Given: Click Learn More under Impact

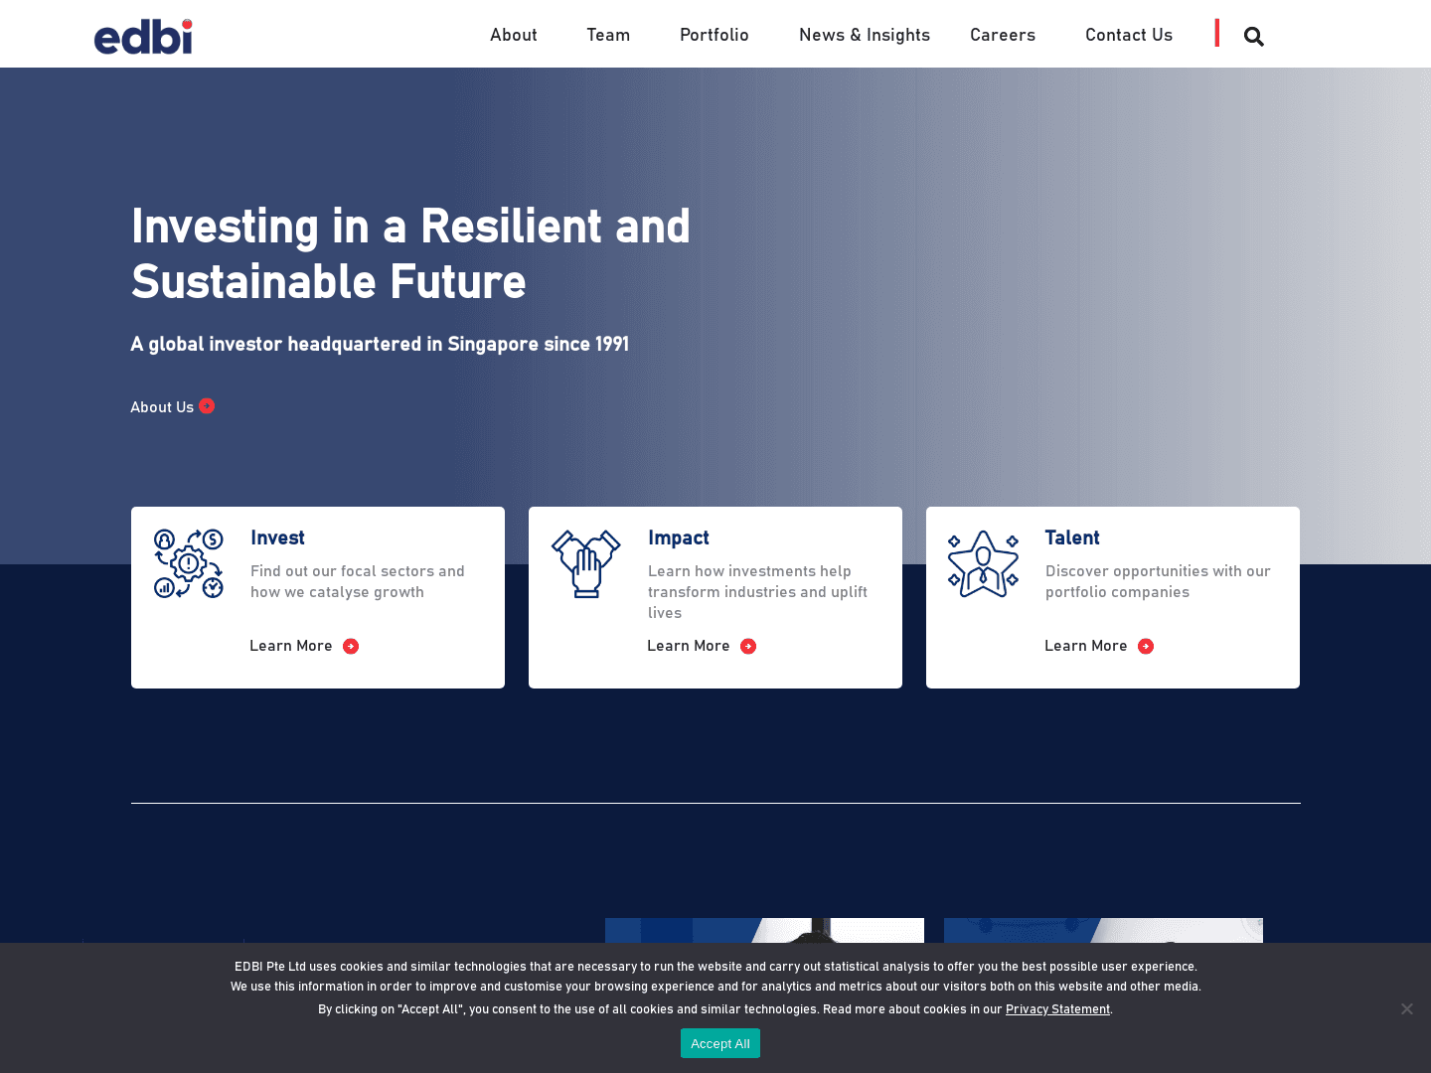Looking at the screenshot, I should click(x=689, y=646).
